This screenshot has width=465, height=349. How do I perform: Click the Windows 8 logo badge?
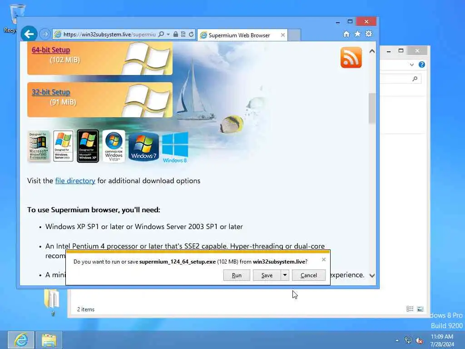(175, 148)
